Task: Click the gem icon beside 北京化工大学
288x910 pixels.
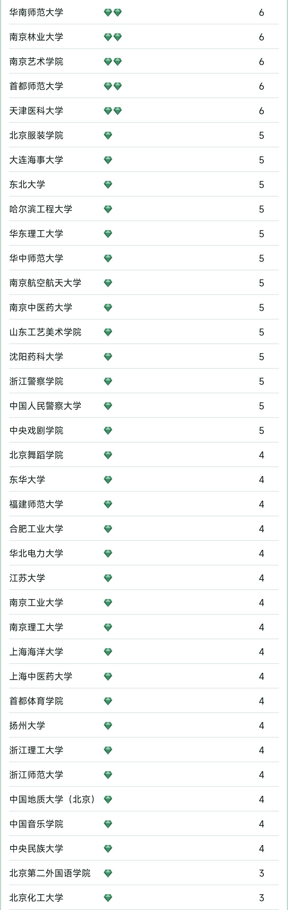Action: click(108, 897)
